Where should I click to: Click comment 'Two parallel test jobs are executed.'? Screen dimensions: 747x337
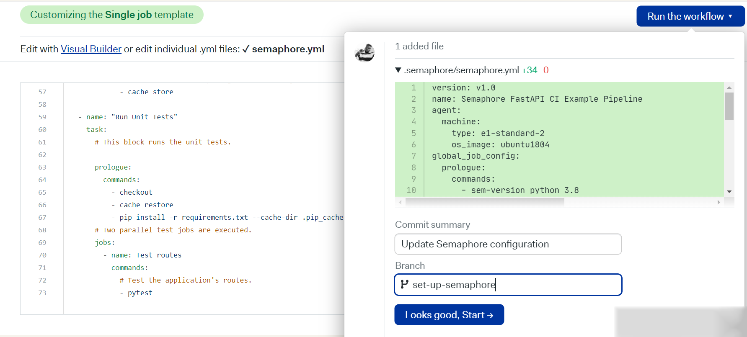[x=173, y=230]
